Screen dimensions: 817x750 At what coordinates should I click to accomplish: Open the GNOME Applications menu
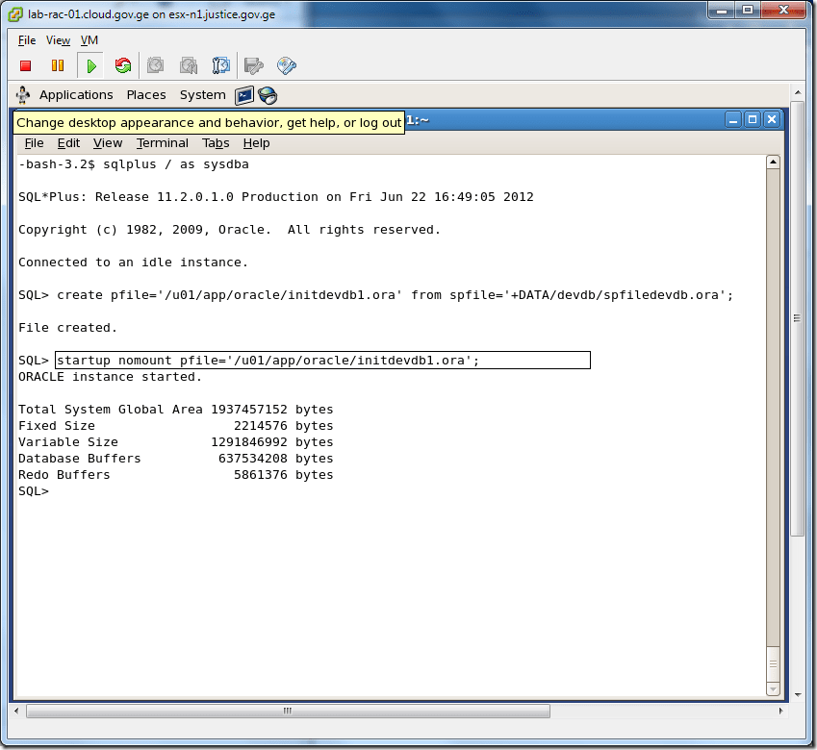(76, 95)
